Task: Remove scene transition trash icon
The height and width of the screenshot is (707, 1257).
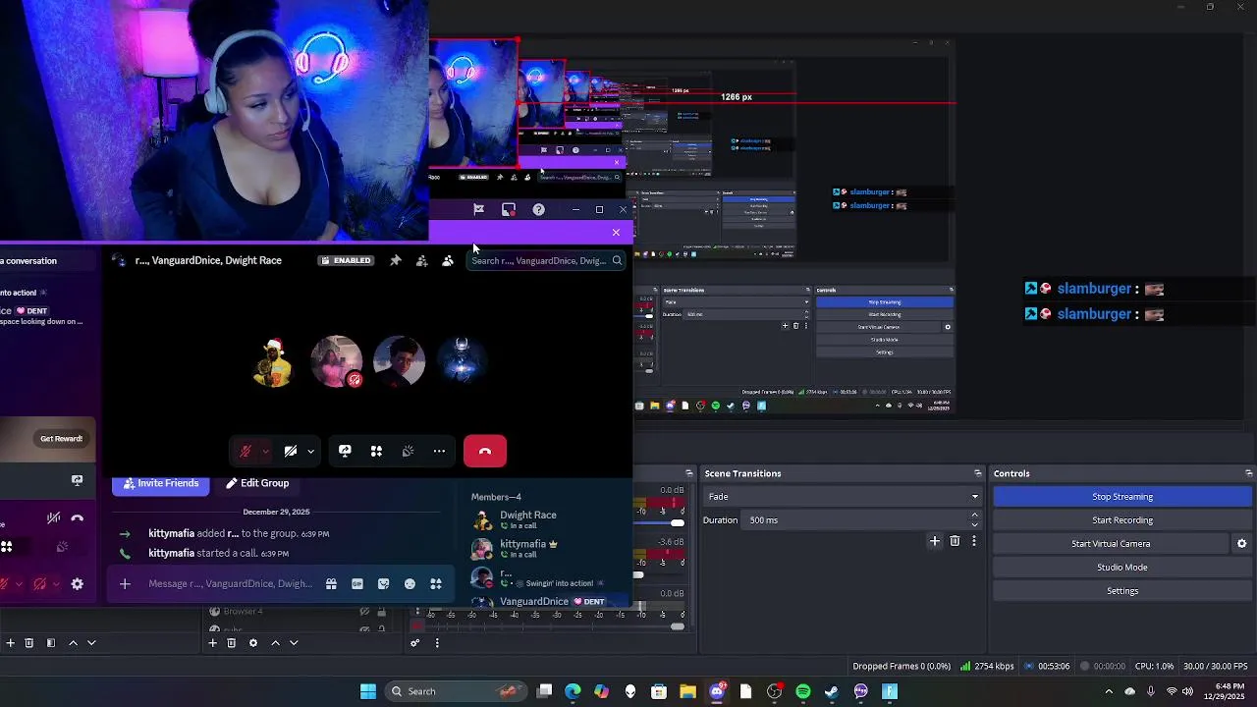Action: [955, 541]
